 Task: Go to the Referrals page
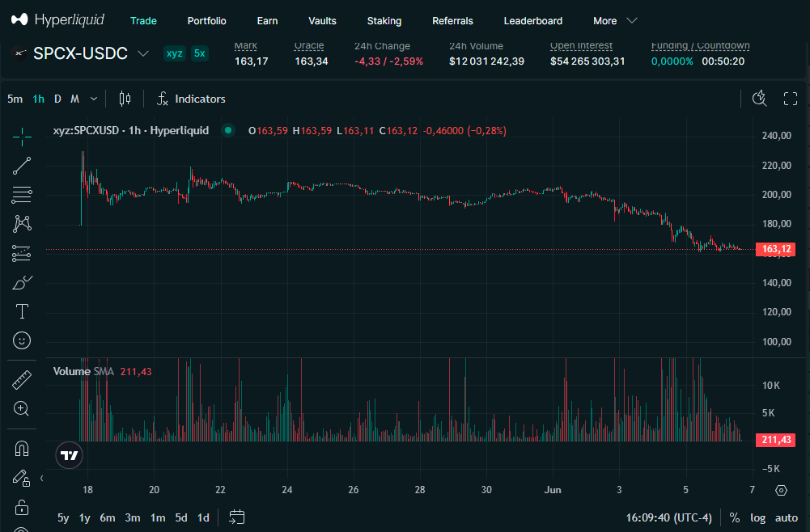(452, 21)
